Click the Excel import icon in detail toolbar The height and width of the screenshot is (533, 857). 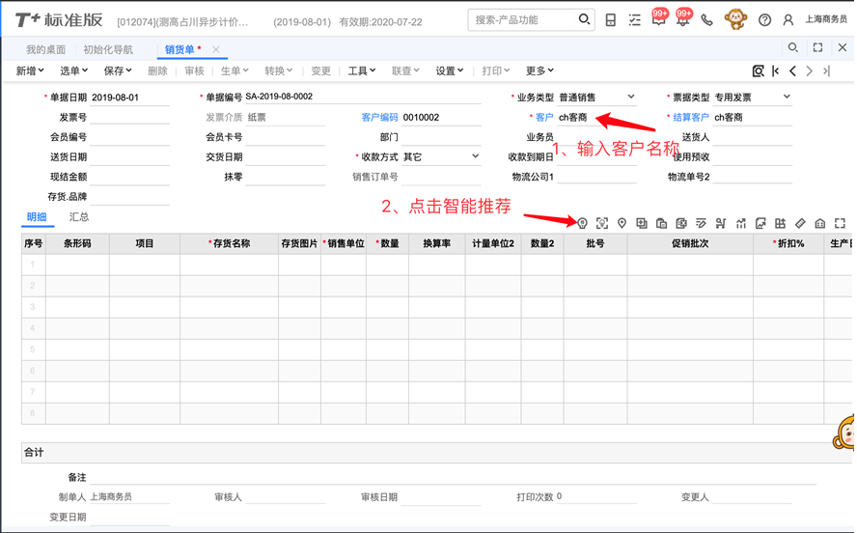coord(681,223)
